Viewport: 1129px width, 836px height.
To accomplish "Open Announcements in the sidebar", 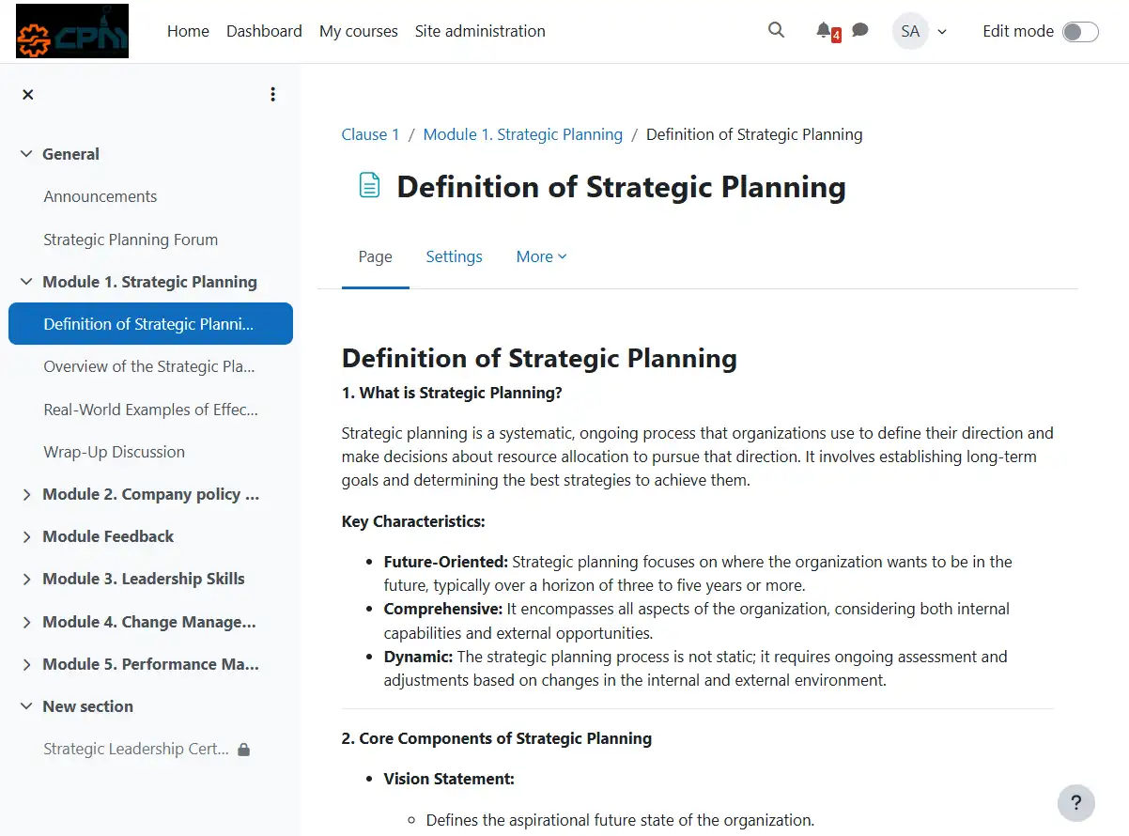I will point(100,196).
